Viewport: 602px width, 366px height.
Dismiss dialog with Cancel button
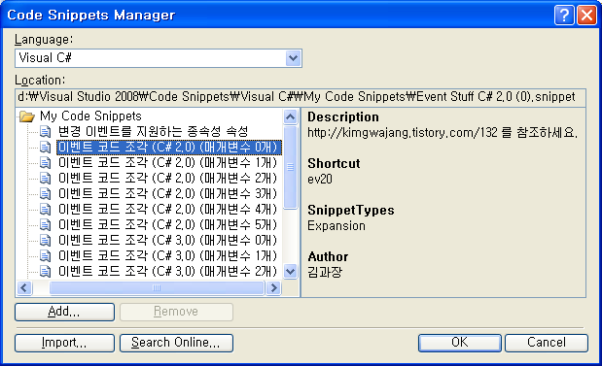[x=547, y=343]
